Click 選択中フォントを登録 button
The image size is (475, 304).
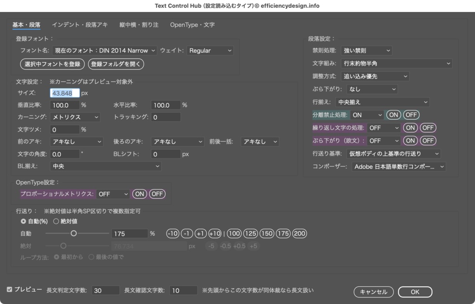click(52, 64)
